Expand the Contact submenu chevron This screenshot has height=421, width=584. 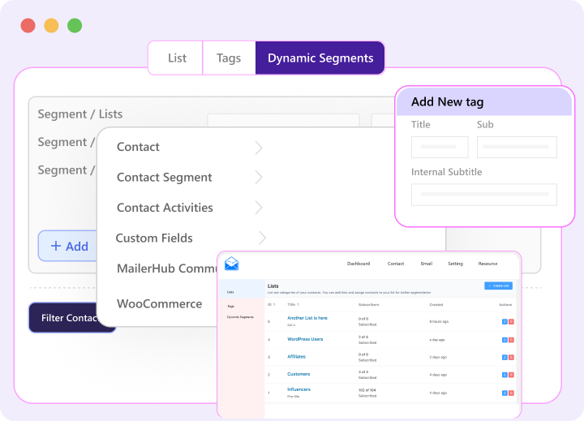259,148
